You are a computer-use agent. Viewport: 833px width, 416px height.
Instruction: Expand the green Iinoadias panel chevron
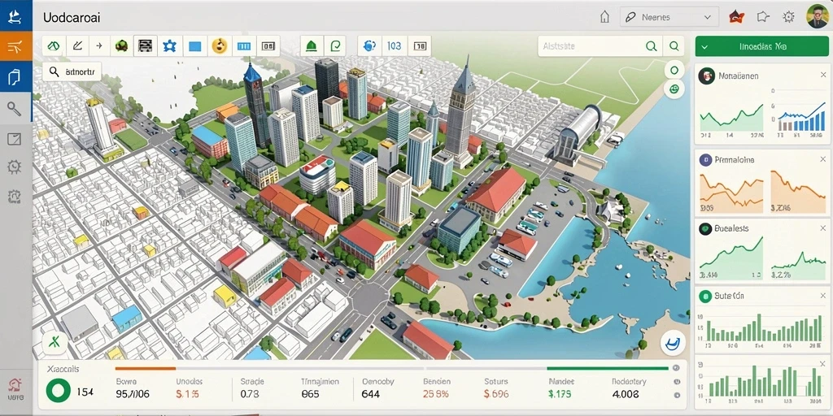click(704, 46)
